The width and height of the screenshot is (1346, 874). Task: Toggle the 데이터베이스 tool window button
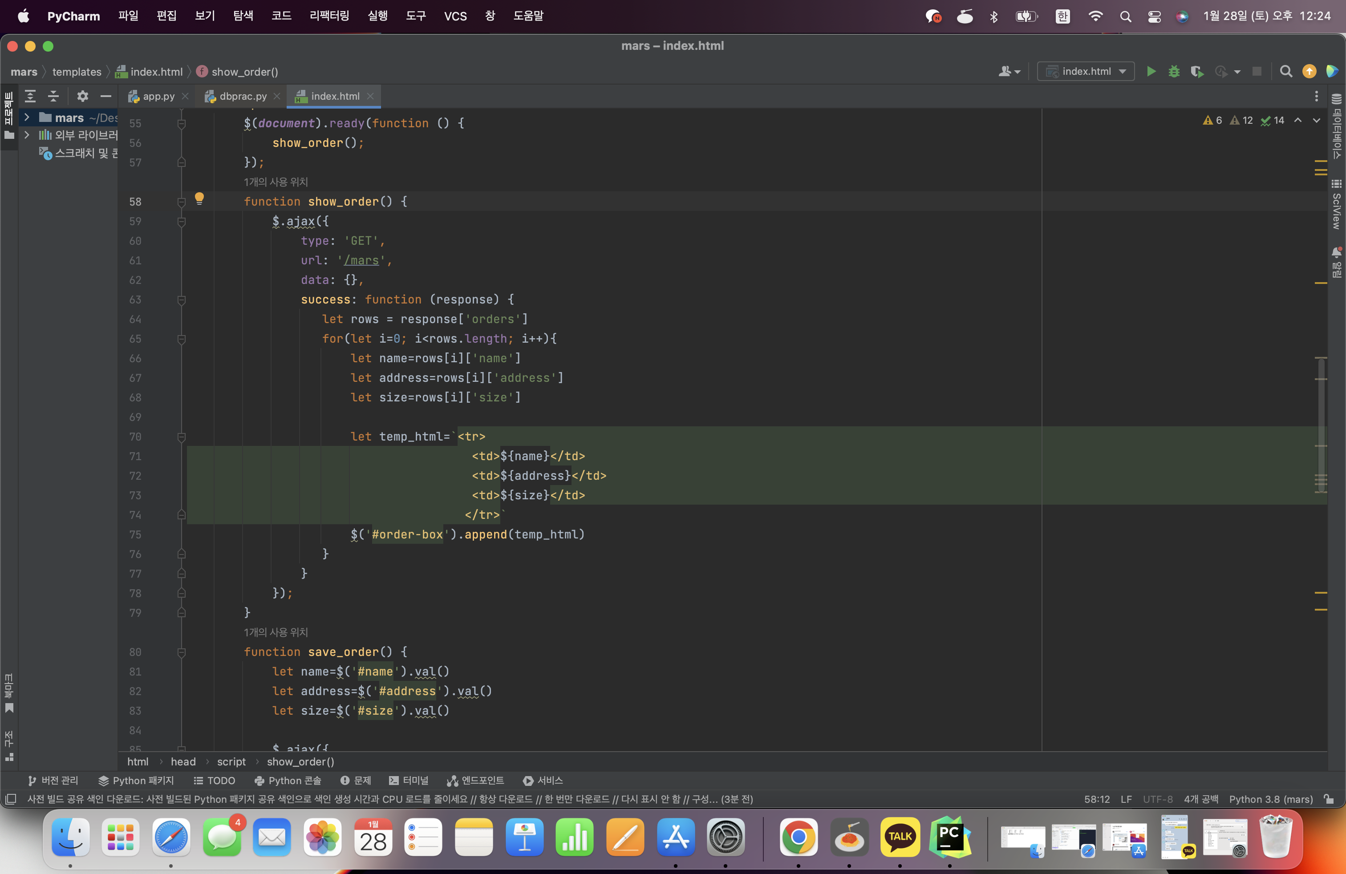point(1336,126)
